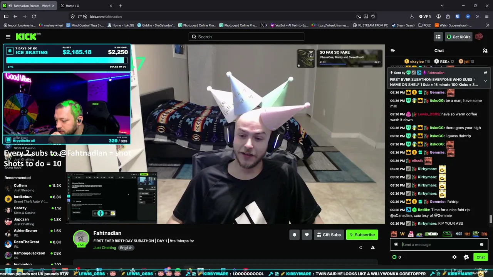Click the Get KICKs button

click(x=458, y=37)
